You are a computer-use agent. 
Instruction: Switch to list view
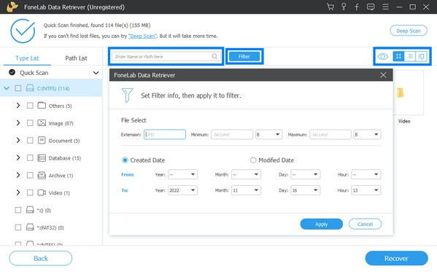410,56
